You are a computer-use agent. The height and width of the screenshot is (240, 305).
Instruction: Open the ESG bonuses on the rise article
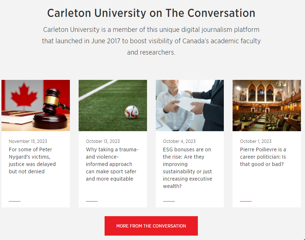pos(187,168)
